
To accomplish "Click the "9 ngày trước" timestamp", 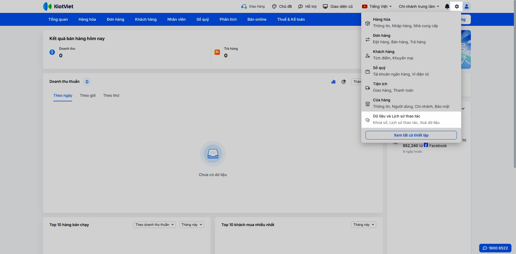I will (x=413, y=152).
